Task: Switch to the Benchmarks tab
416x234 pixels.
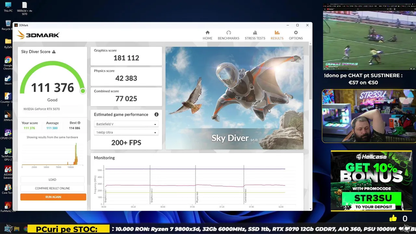Action: 228,35
